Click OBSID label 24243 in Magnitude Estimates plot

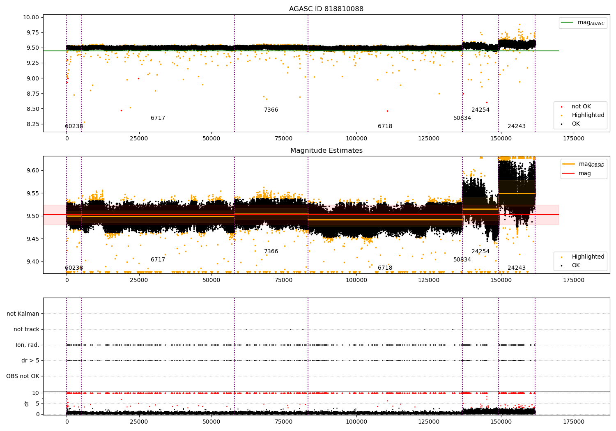517,268
